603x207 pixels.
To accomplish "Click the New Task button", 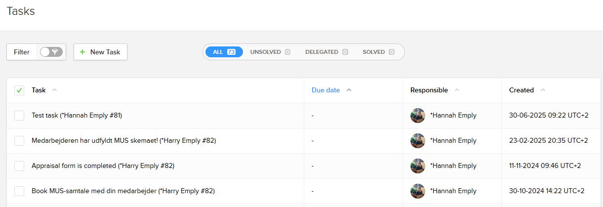I will coord(100,52).
